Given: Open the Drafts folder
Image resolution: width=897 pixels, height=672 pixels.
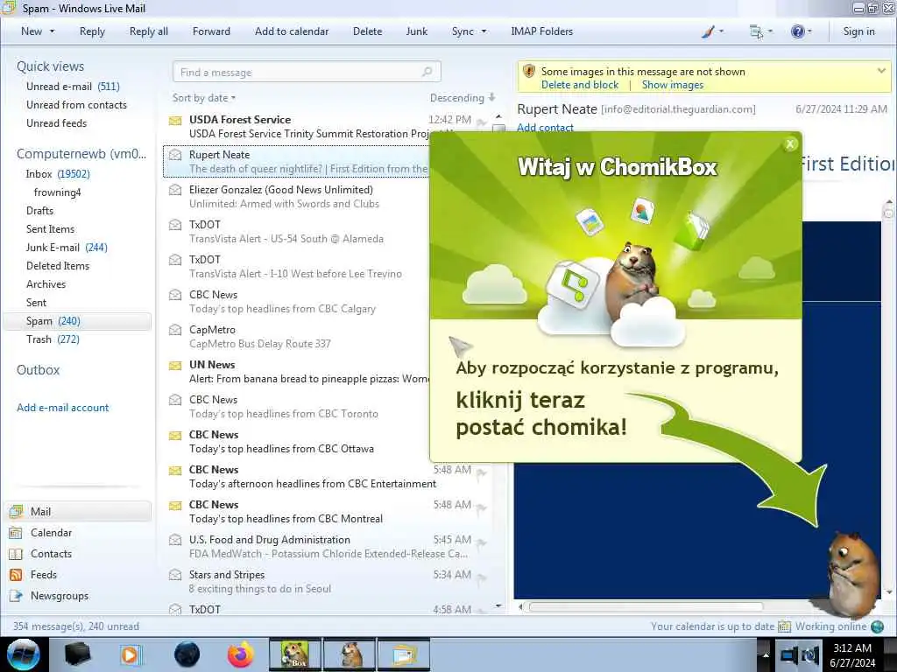Looking at the screenshot, I should pyautogui.click(x=39, y=211).
